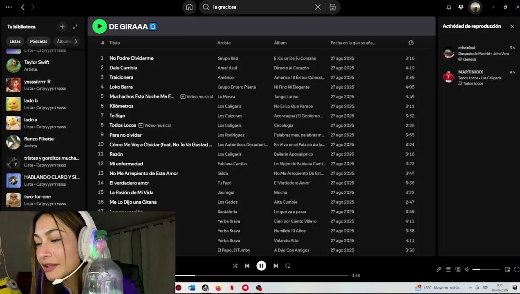The image size is (520, 294).
Task: Select the Álbumes filter chip
Action: click(x=64, y=41)
